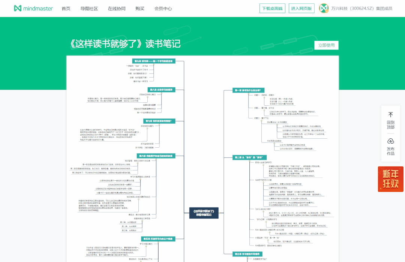Open the 在线协同 nav item
This screenshot has height=262, width=405.
[117, 9]
